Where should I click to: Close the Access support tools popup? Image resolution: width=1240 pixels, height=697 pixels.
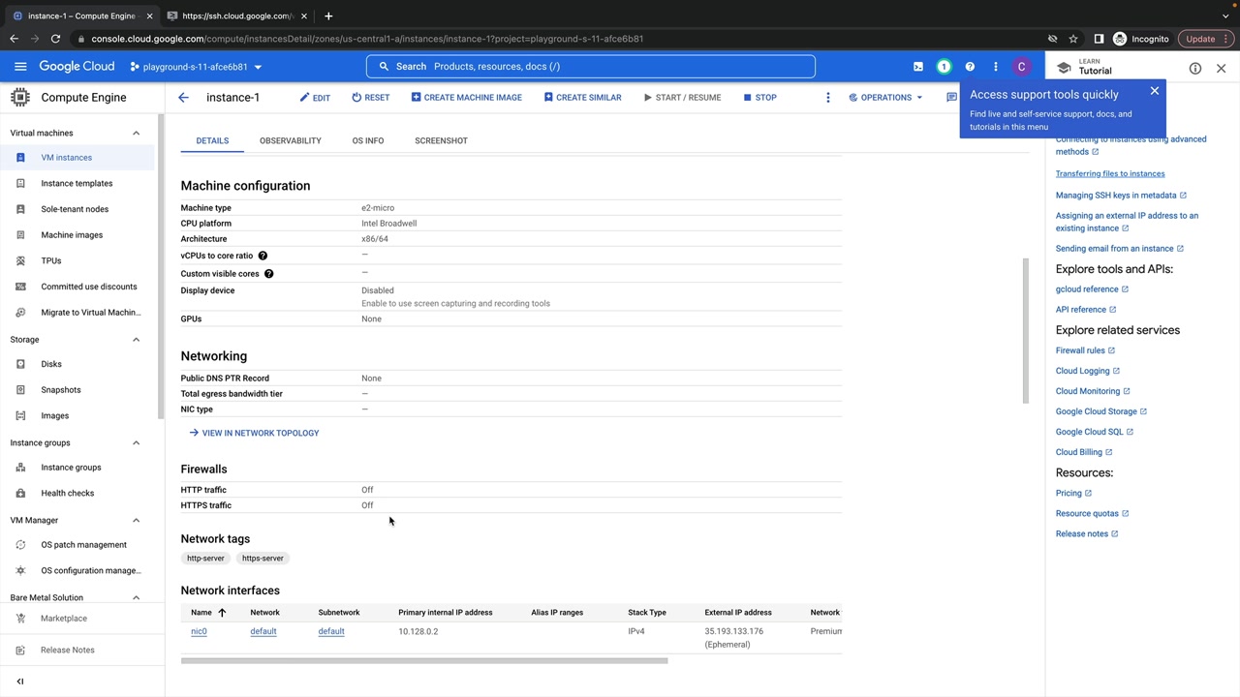[x=1155, y=91]
